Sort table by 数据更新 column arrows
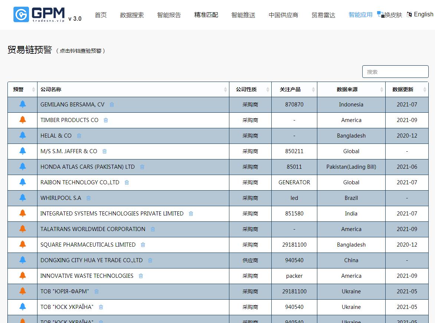Viewport: 435px width, 323px height. tap(425, 89)
